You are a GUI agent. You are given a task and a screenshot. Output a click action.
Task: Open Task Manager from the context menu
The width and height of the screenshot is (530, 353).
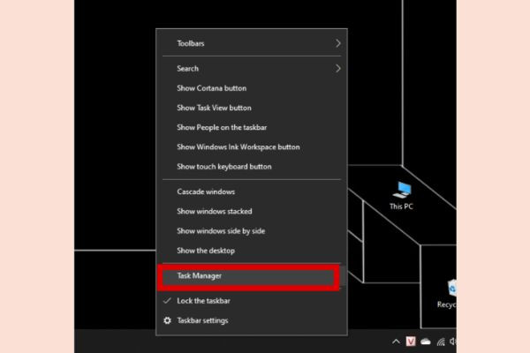[251, 276]
